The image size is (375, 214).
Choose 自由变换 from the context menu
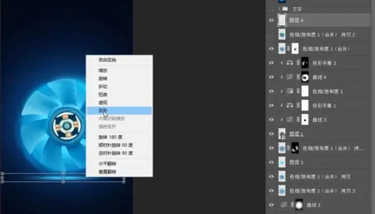[x=119, y=60]
